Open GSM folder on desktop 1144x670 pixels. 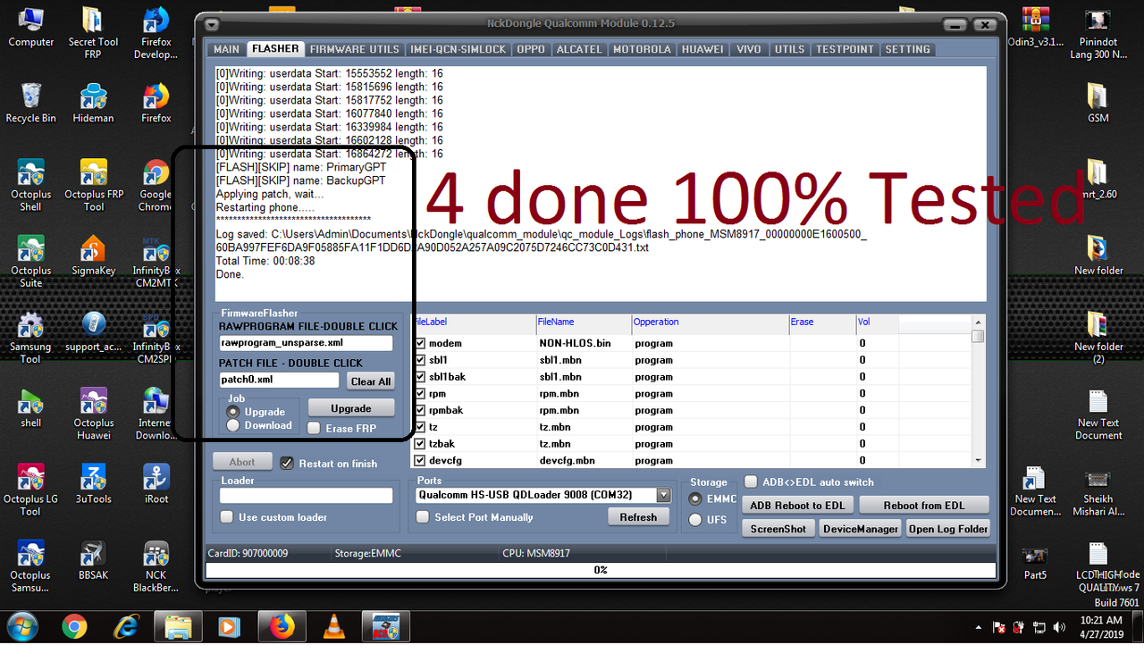pos(1098,103)
